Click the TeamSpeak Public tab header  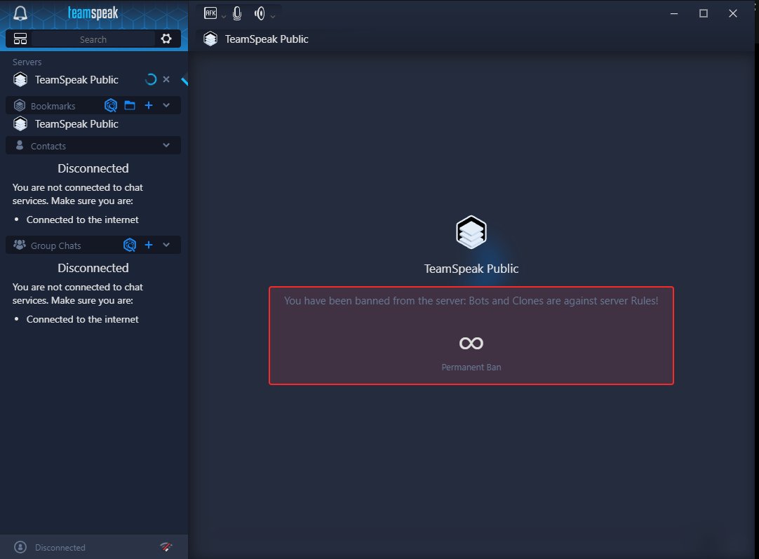[267, 39]
